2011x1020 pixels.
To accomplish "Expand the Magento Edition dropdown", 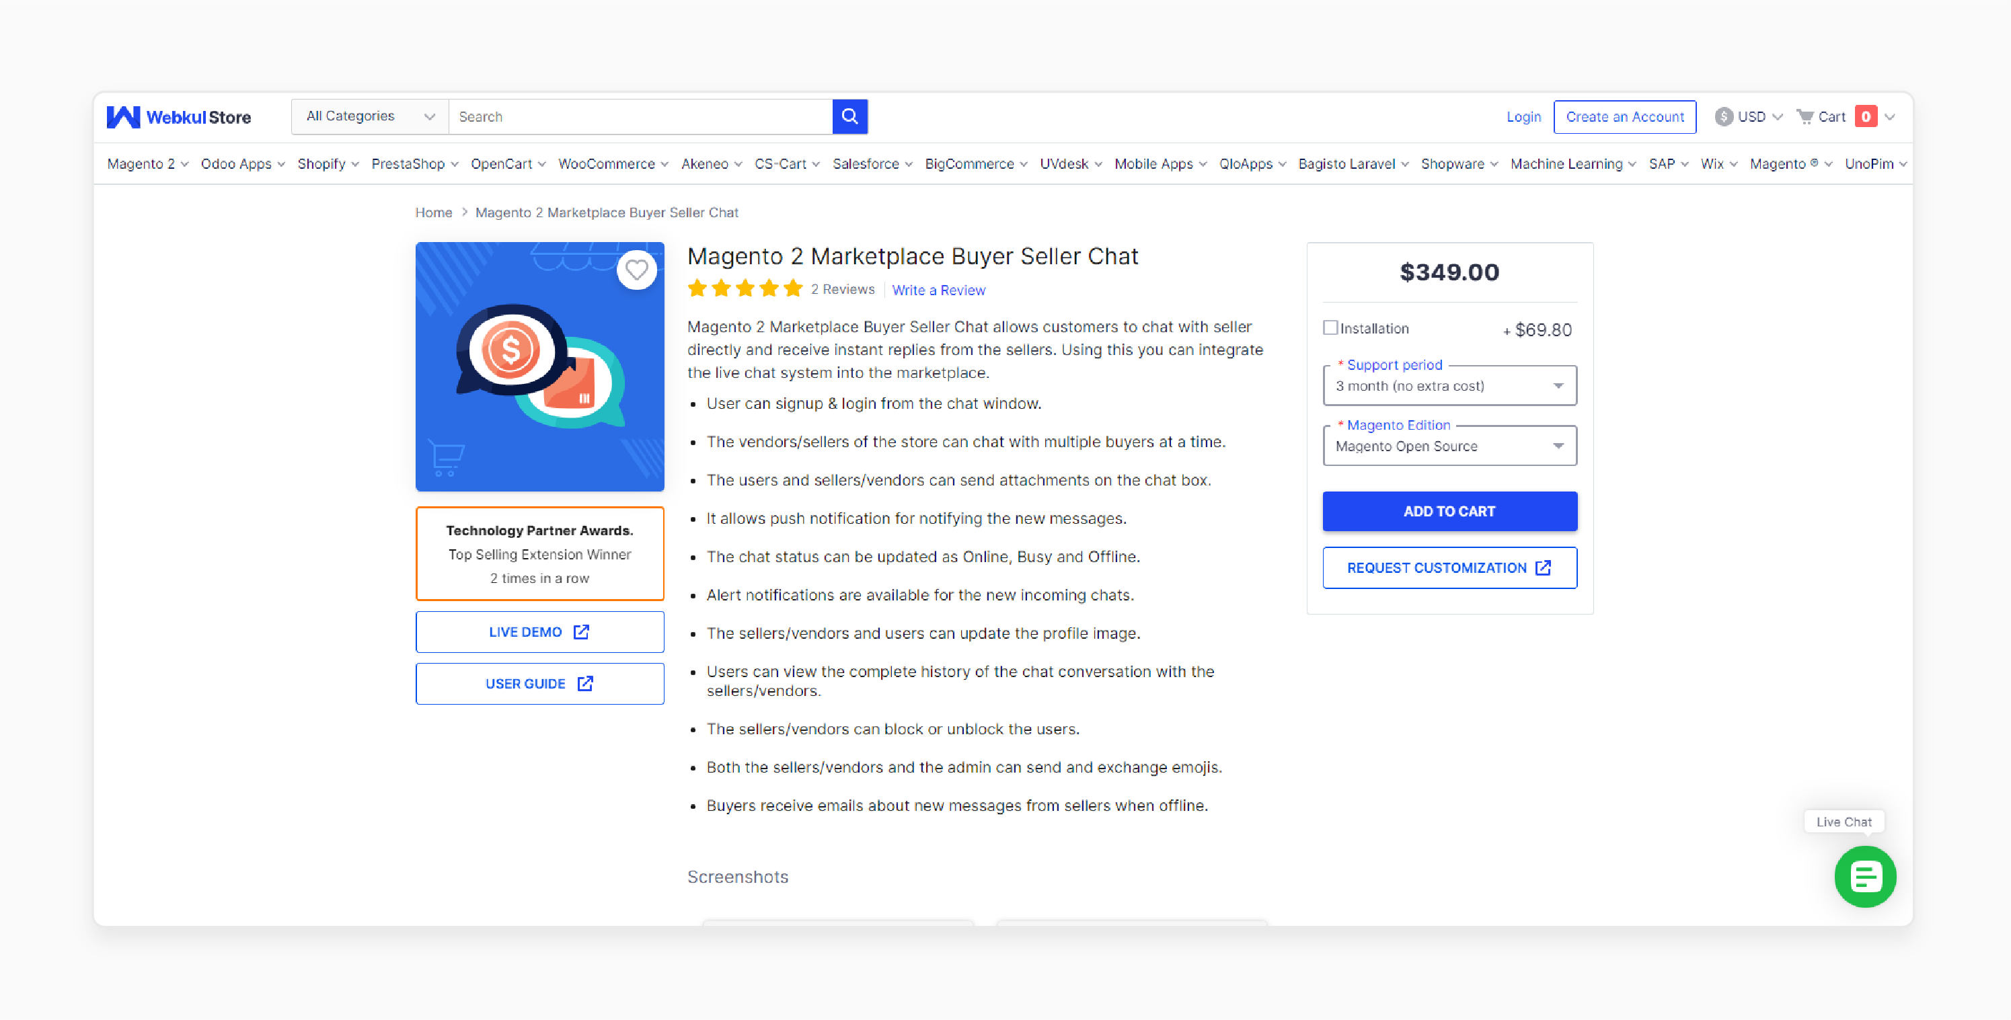I will 1449,446.
